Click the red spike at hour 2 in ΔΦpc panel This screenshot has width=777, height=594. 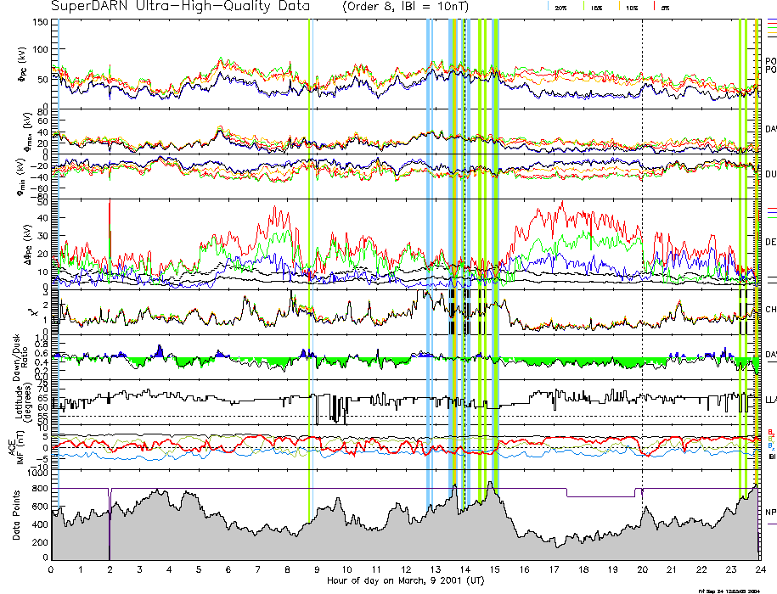(x=110, y=221)
